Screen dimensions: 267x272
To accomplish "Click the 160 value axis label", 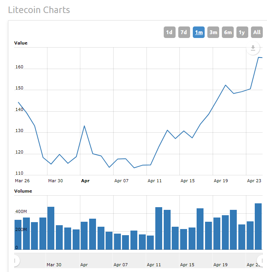I will click(x=19, y=67).
